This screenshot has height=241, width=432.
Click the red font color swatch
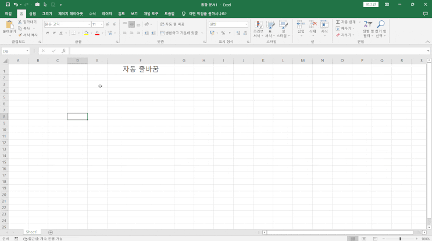click(97, 33)
